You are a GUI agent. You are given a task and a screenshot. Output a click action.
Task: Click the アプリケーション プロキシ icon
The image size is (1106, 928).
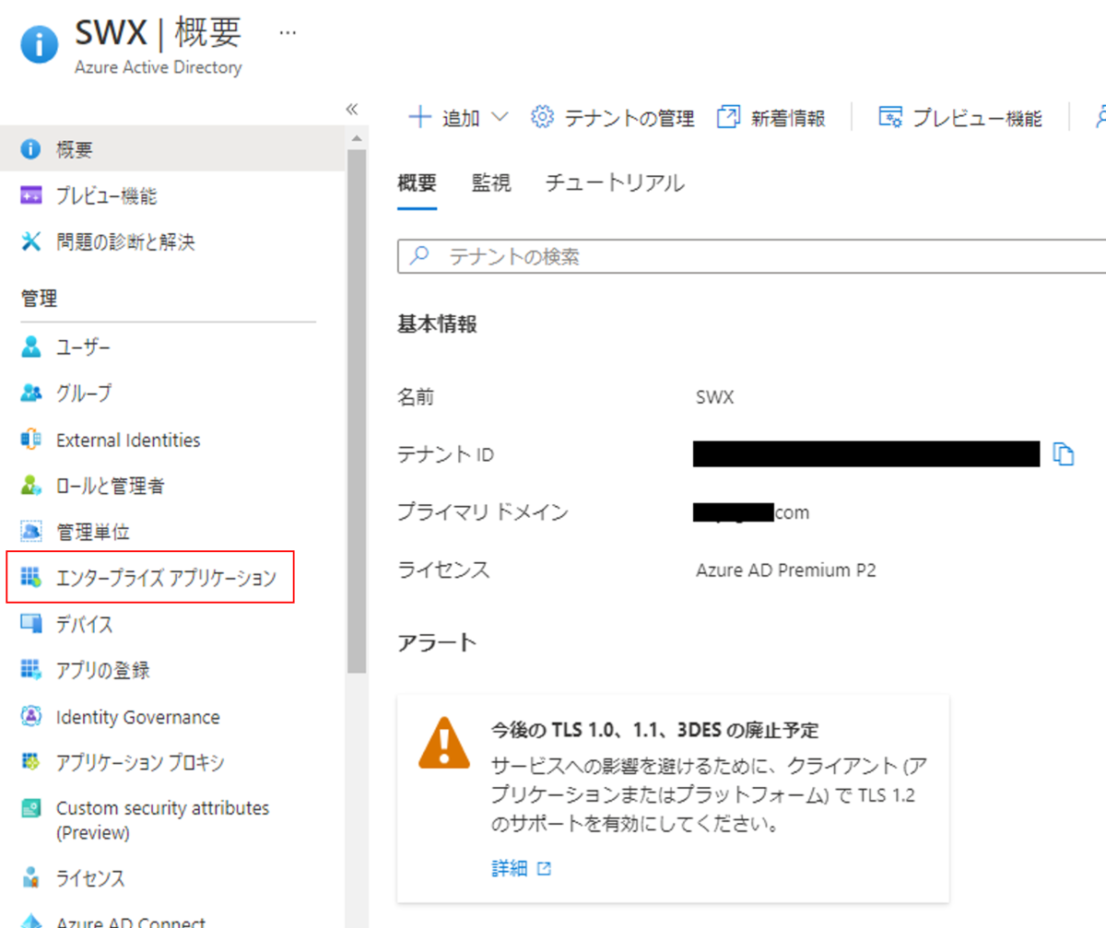(31, 762)
